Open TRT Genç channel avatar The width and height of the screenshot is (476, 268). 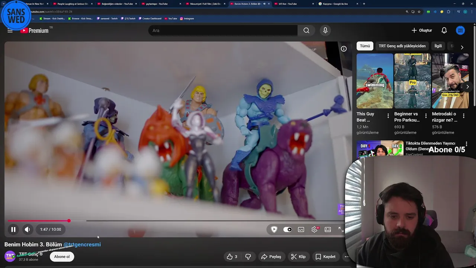(10, 256)
